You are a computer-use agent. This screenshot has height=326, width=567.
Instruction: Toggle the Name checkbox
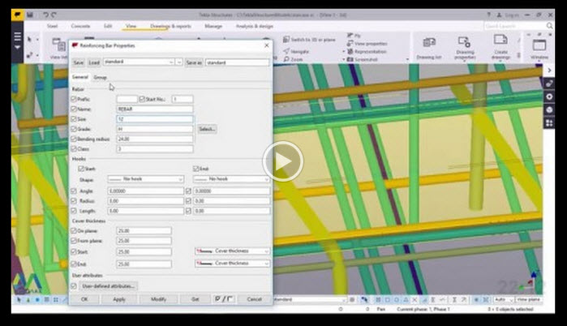[x=74, y=109]
